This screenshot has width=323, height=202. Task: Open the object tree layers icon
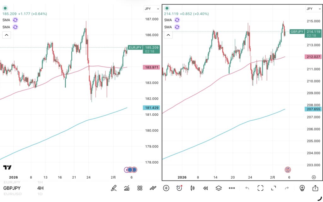[219, 188]
